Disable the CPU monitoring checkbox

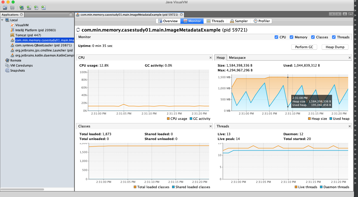pos(277,37)
